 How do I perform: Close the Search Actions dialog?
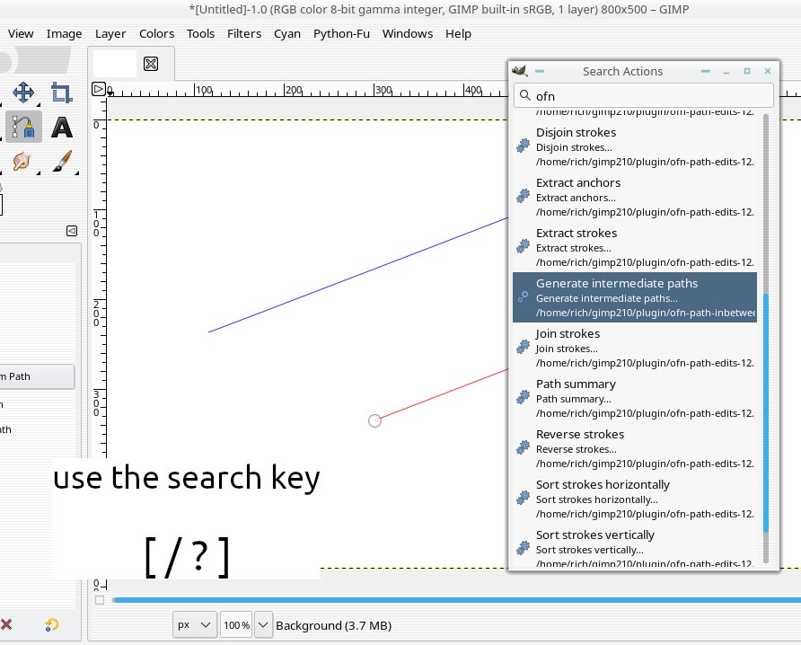click(767, 71)
